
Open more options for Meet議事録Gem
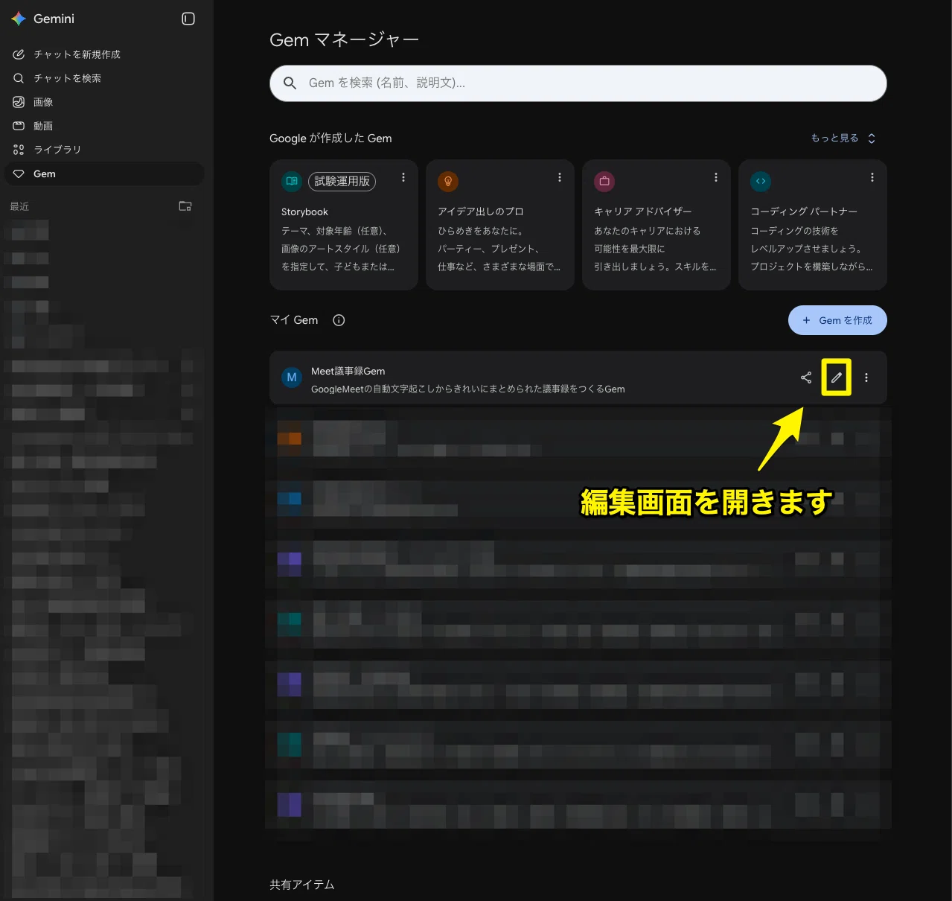click(x=866, y=378)
